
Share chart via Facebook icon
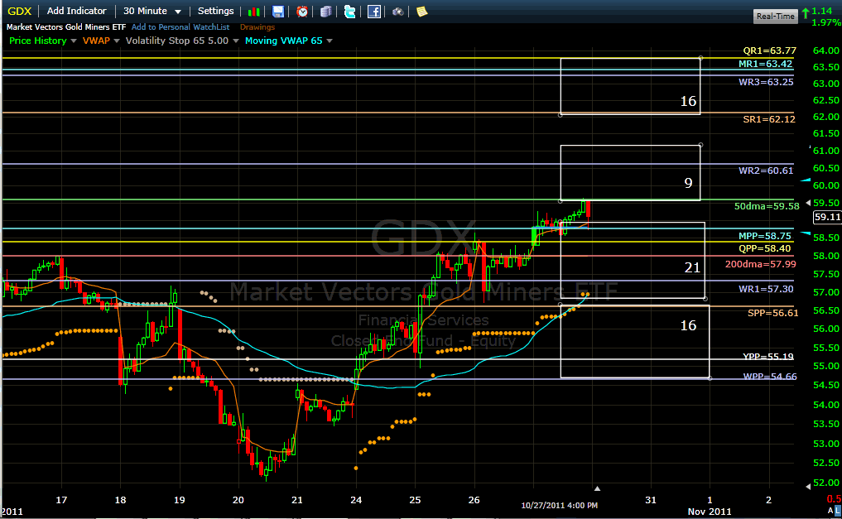tap(373, 12)
